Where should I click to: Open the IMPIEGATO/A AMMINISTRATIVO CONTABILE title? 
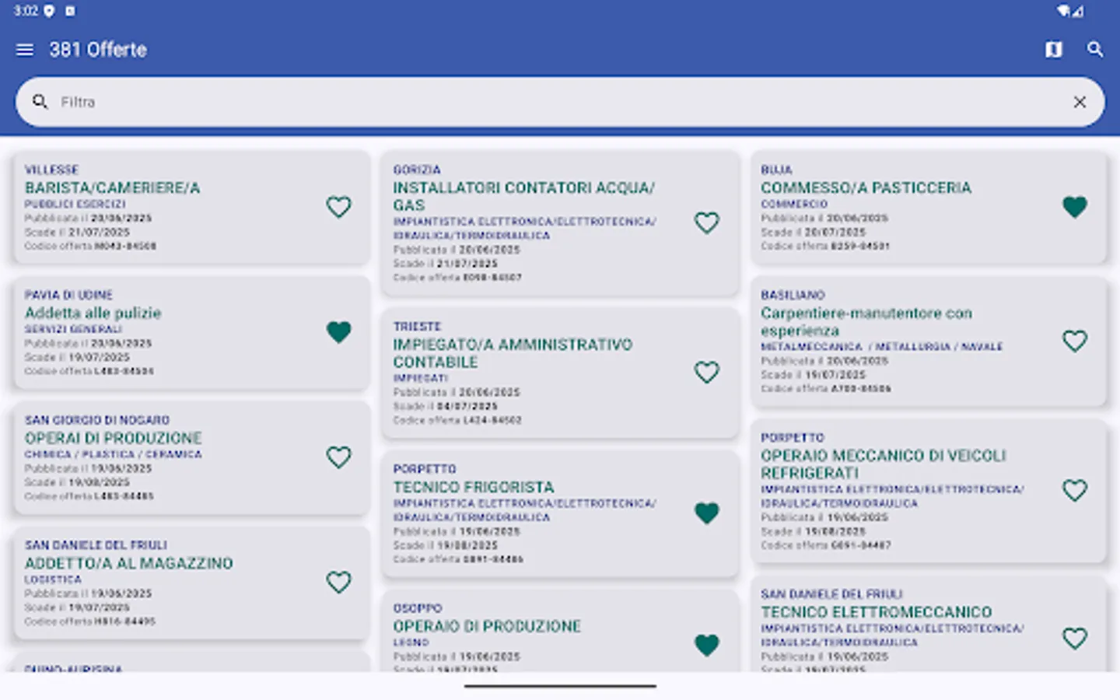[513, 353]
